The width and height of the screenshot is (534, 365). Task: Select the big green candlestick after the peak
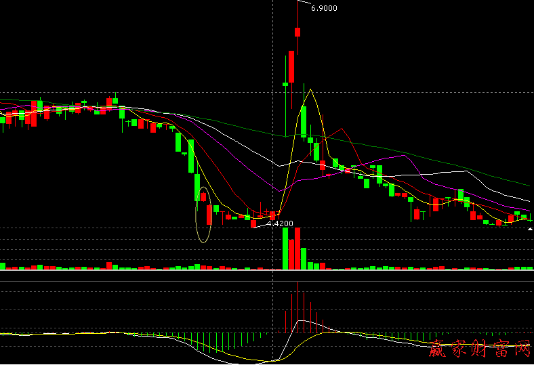click(304, 122)
